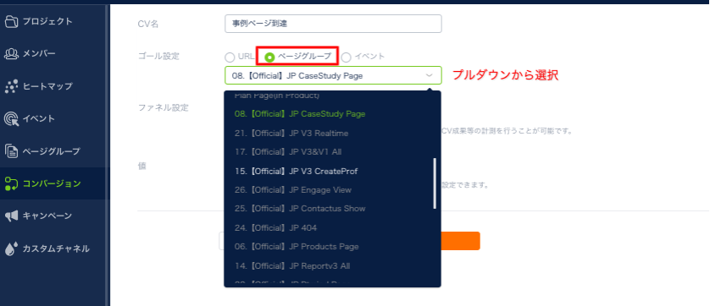The width and height of the screenshot is (710, 306).
Task: Click the カスタムチャネル droplet icon
Action: pyautogui.click(x=11, y=249)
